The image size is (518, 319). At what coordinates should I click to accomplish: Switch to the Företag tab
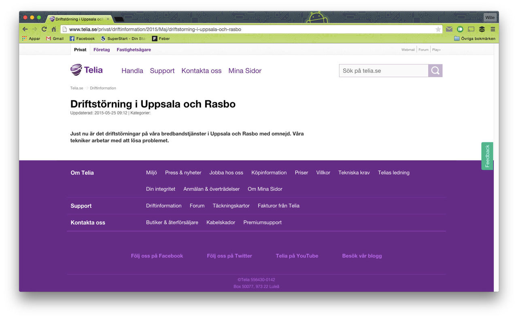pyautogui.click(x=102, y=50)
